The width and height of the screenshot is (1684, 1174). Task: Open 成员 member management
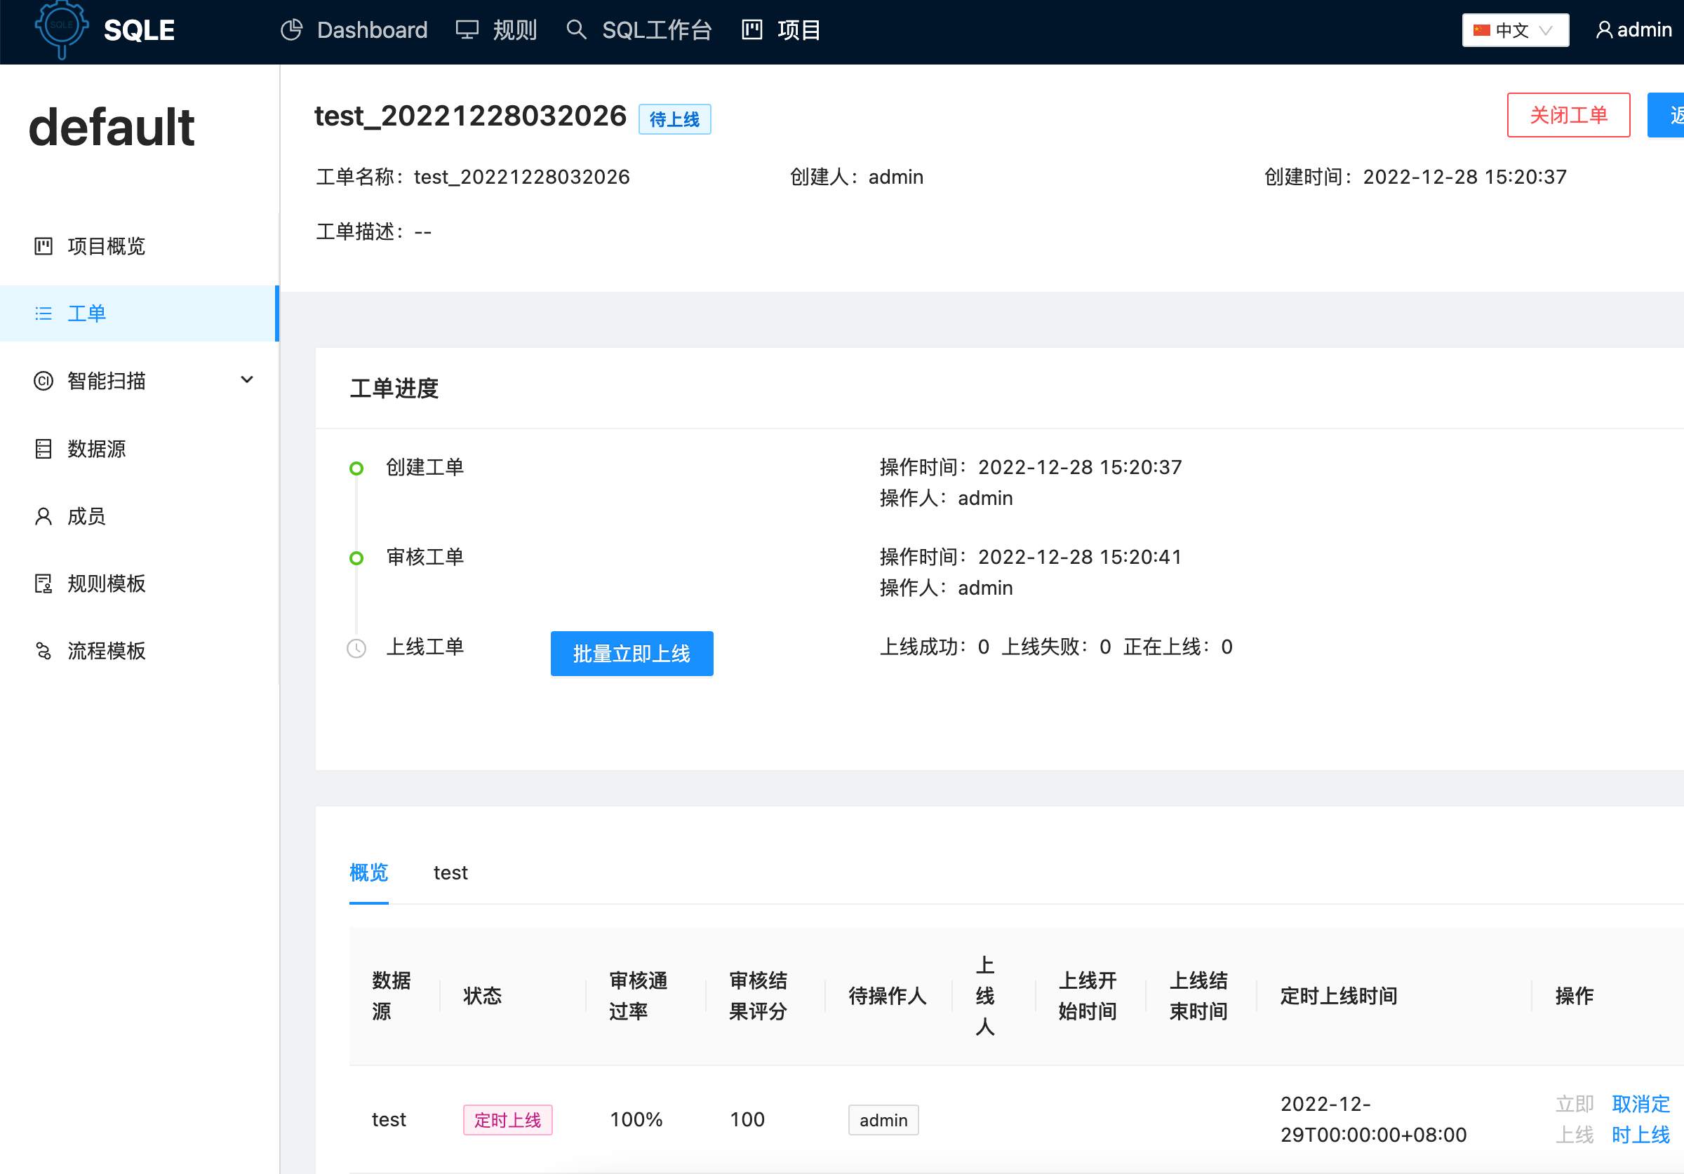pyautogui.click(x=86, y=516)
